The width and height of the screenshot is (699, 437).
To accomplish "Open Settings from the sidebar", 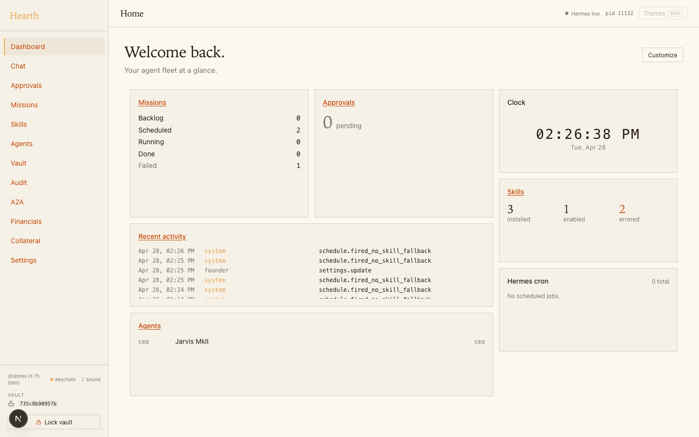I will coord(54,260).
